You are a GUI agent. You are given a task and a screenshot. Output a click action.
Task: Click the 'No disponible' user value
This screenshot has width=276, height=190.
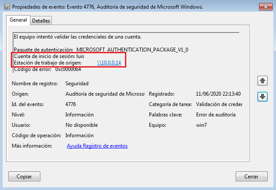click(82, 125)
